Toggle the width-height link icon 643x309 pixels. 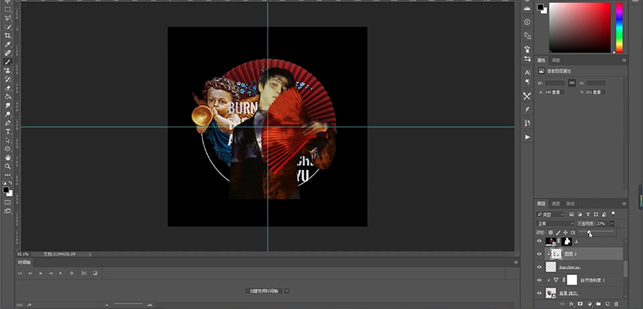click(572, 83)
